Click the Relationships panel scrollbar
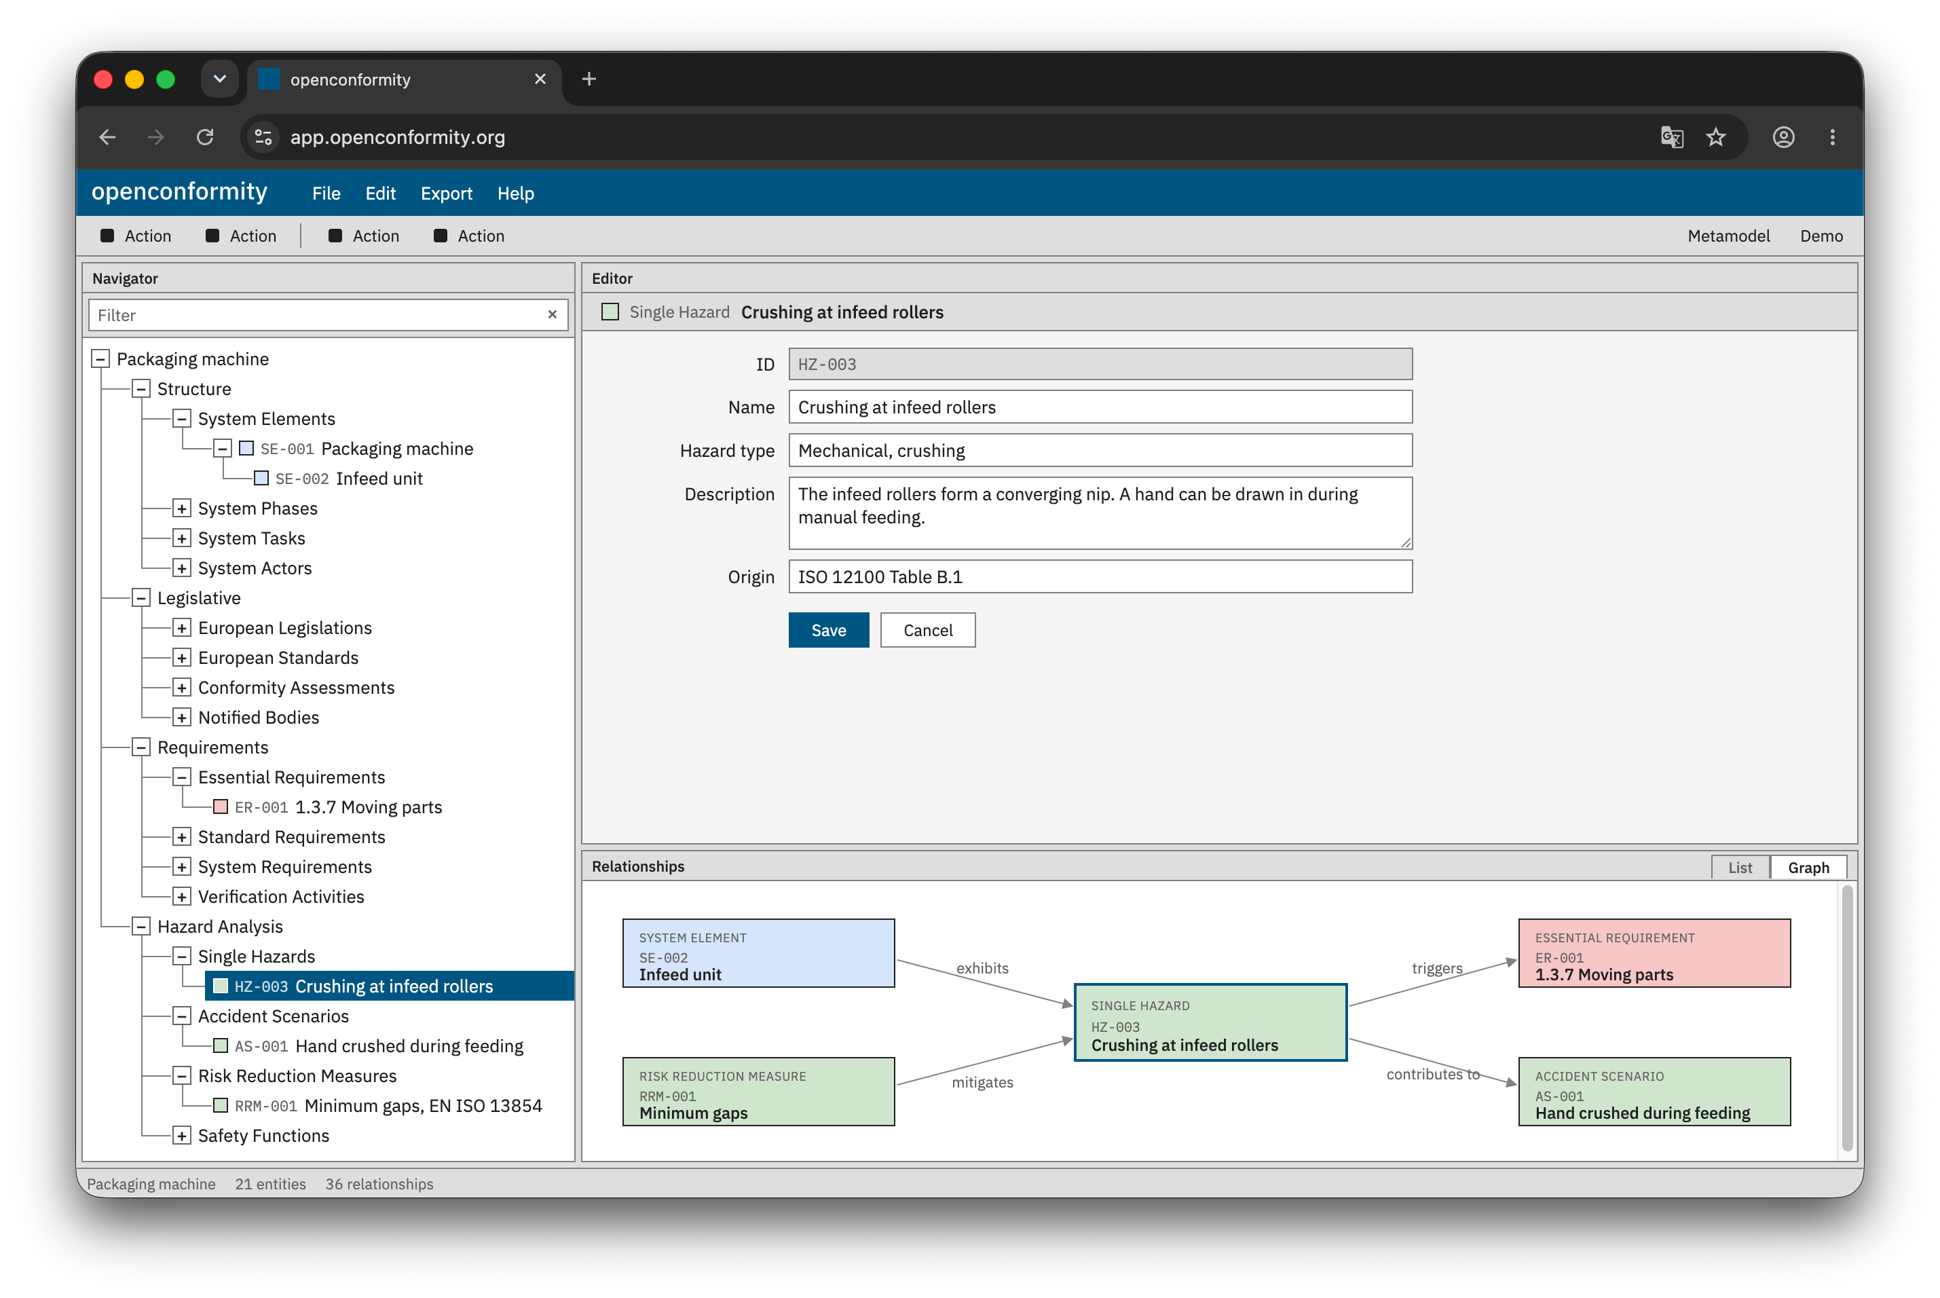 [x=1846, y=1018]
